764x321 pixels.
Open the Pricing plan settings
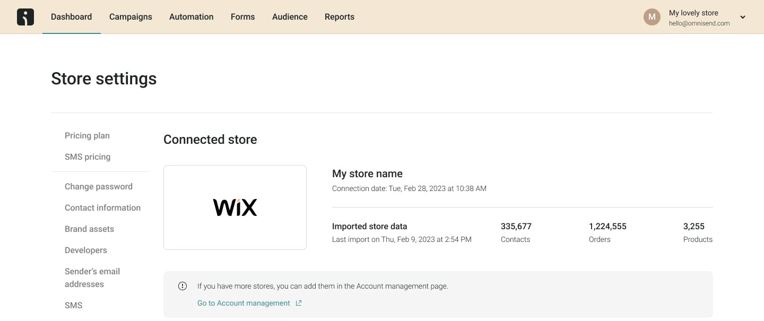[87, 135]
